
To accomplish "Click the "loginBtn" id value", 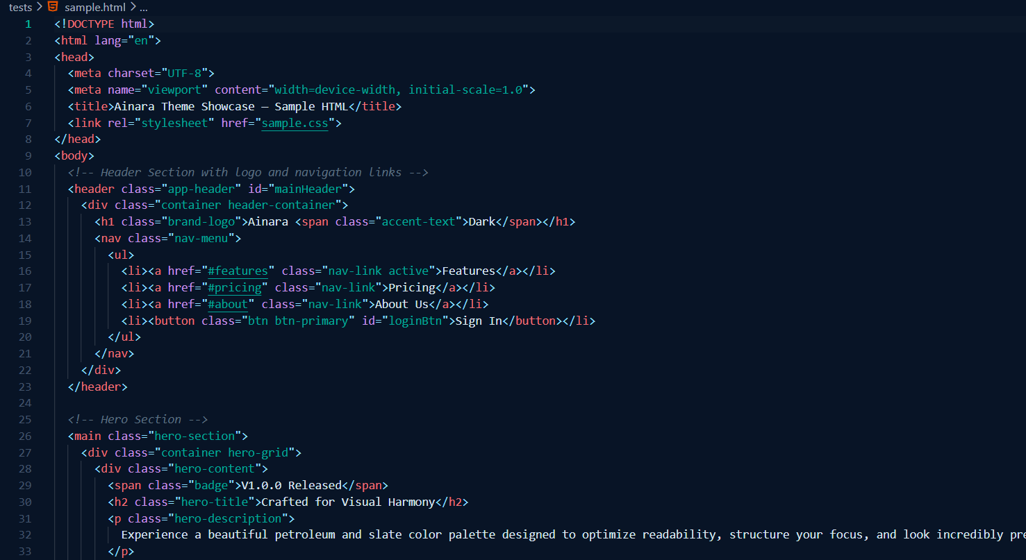I will click(x=415, y=321).
